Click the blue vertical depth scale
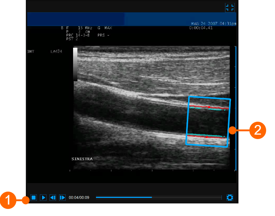Screen dimensions: 275x216 click(236, 107)
